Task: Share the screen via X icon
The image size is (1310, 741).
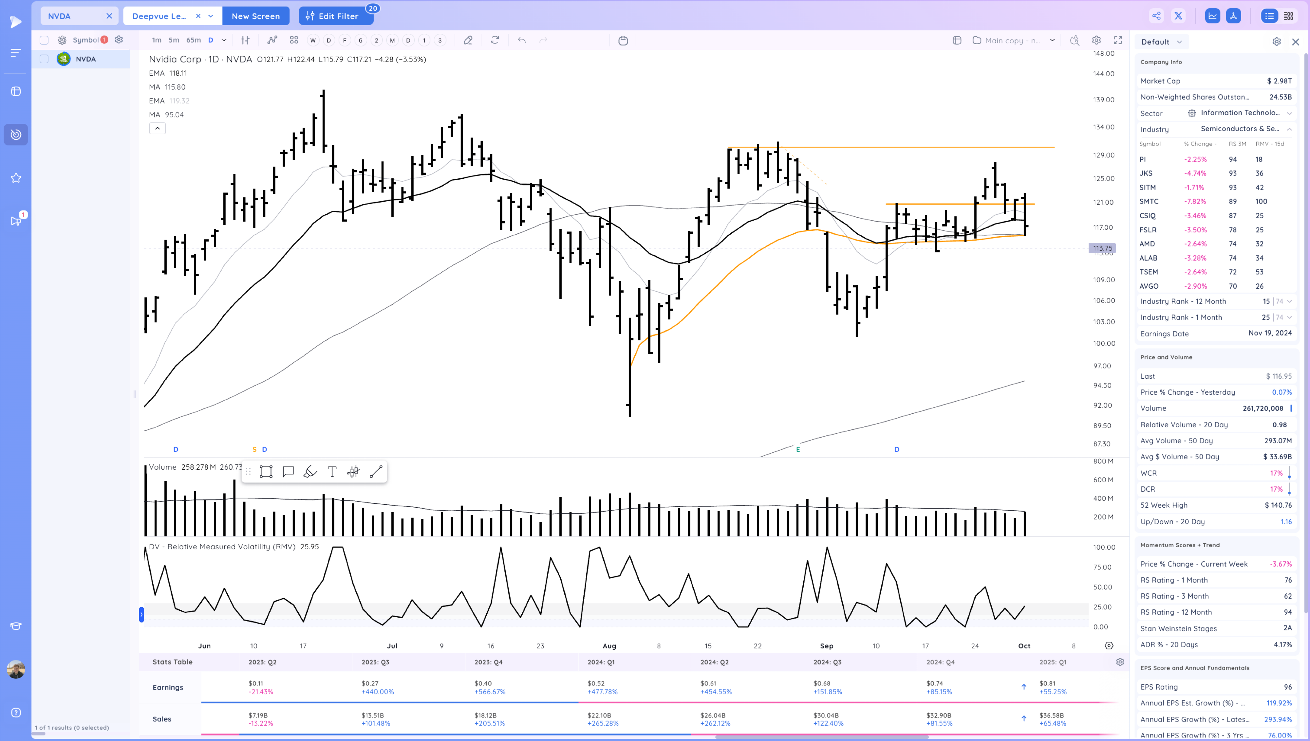Action: point(1178,16)
